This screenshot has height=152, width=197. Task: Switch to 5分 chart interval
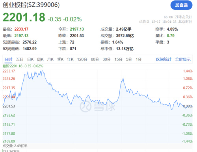tap(129, 59)
